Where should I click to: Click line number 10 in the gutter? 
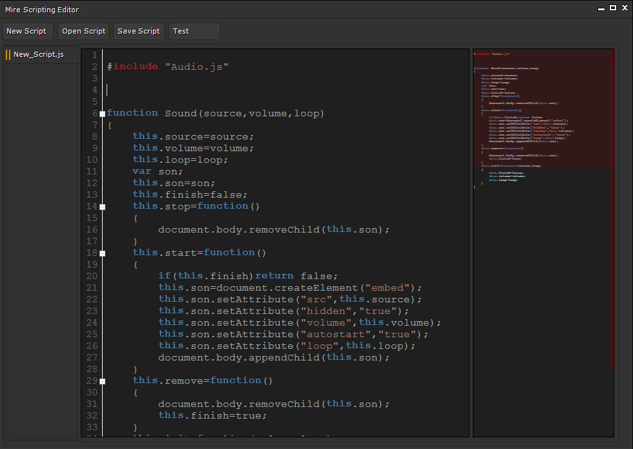(x=92, y=160)
